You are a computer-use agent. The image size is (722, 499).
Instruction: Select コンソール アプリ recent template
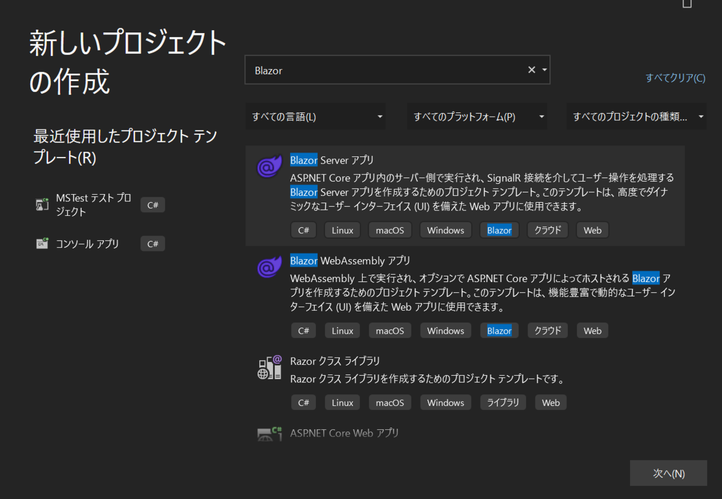click(87, 243)
